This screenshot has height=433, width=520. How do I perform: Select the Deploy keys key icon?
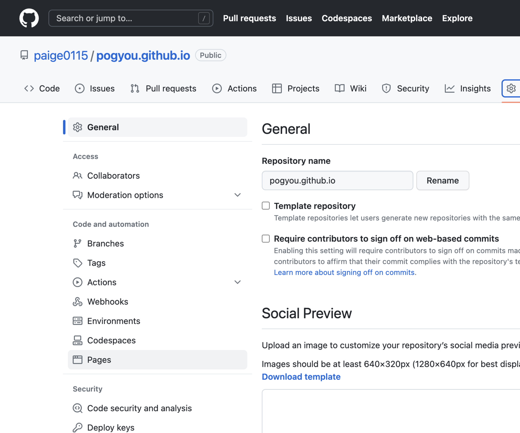coord(77,428)
